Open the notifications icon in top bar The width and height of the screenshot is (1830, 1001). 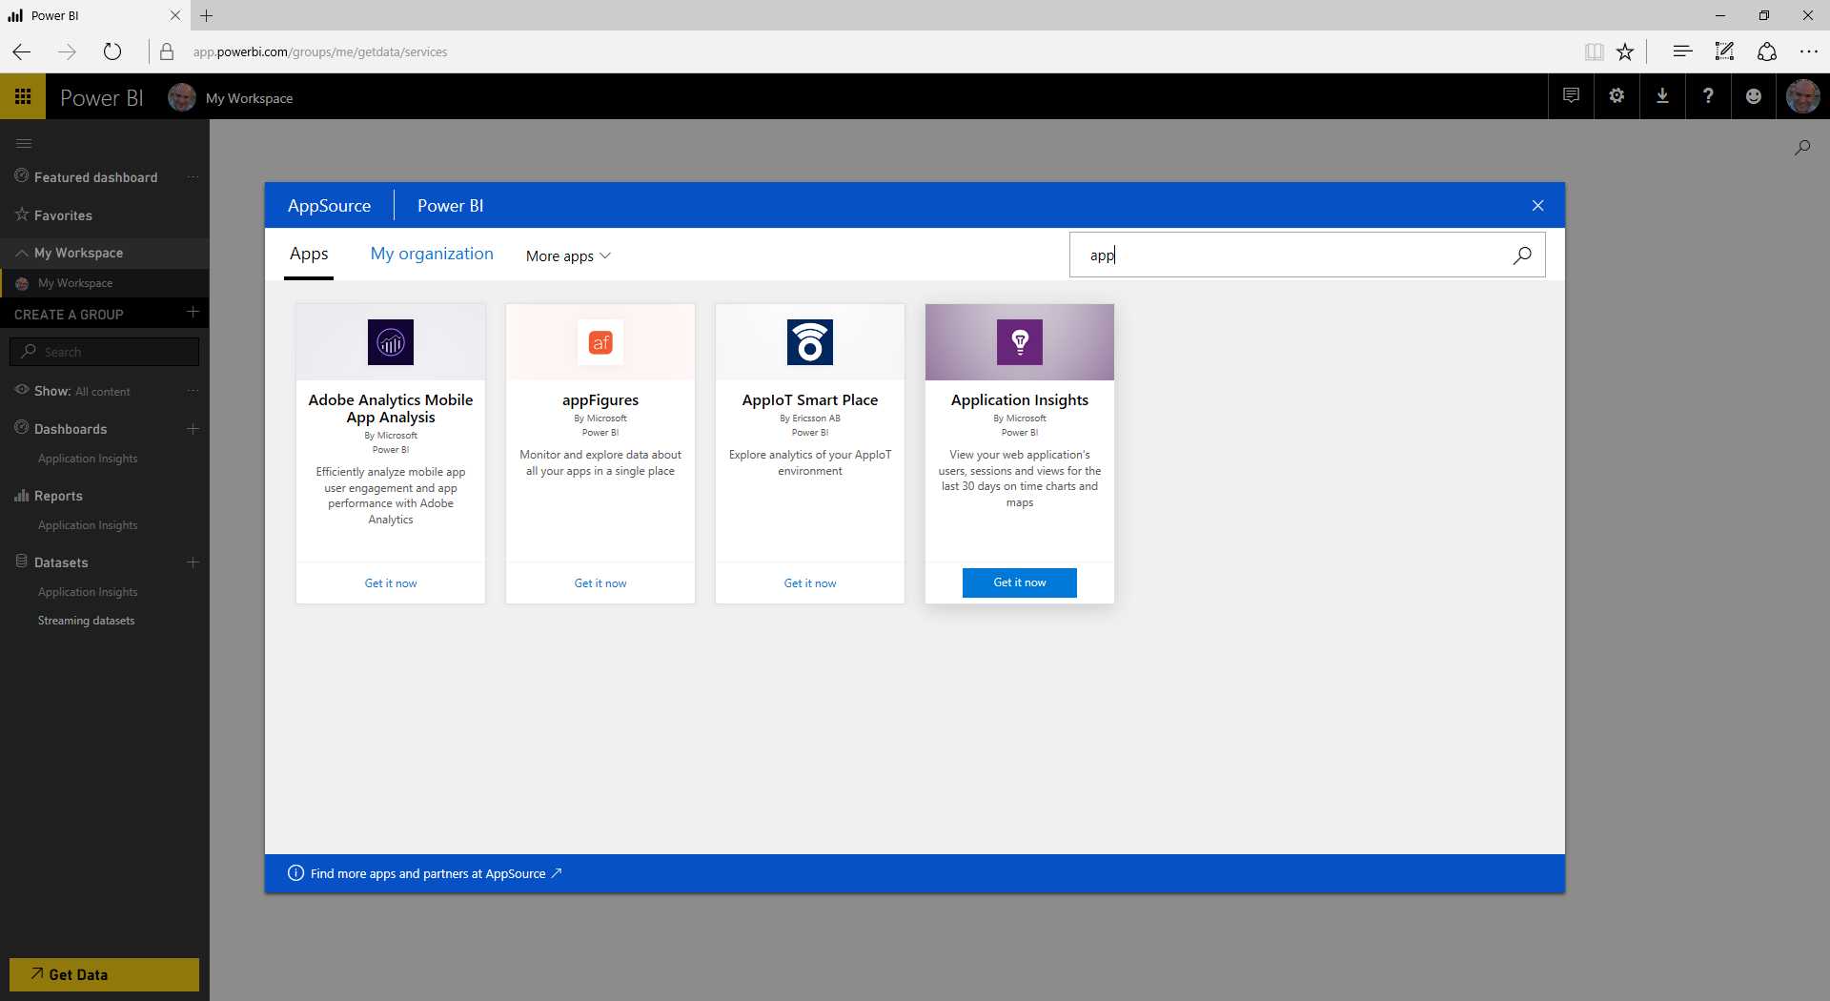1570,95
